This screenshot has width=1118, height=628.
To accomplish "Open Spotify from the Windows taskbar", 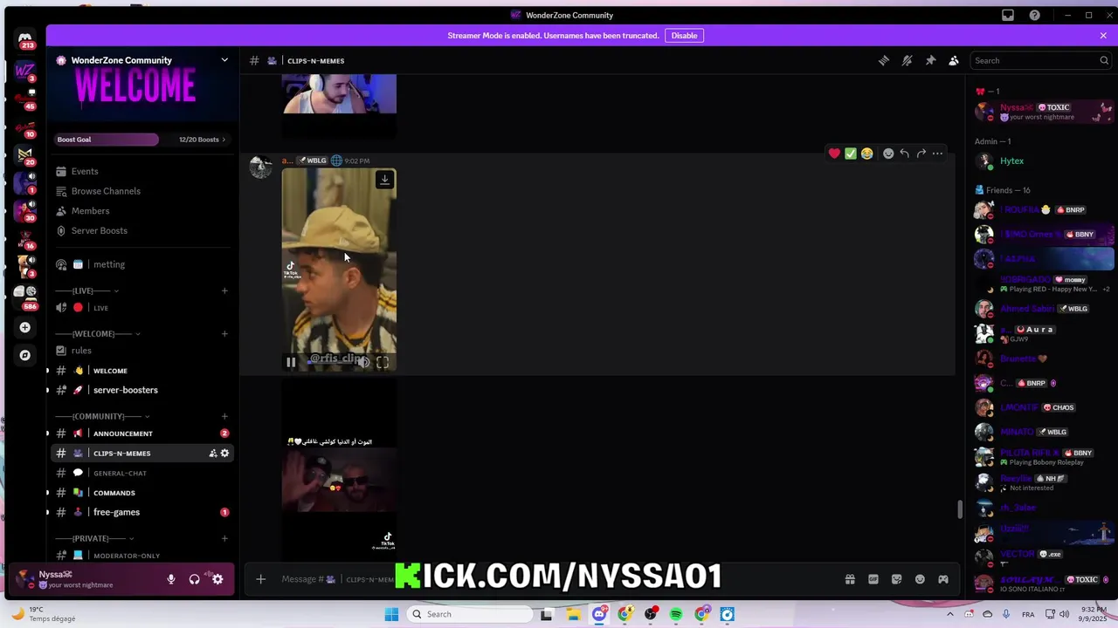I will coord(676,614).
